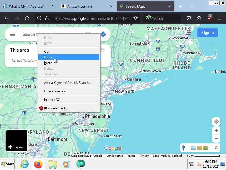This screenshot has height=170, width=226.
Task: Click the Baltimore city label
Action: click(x=58, y=139)
